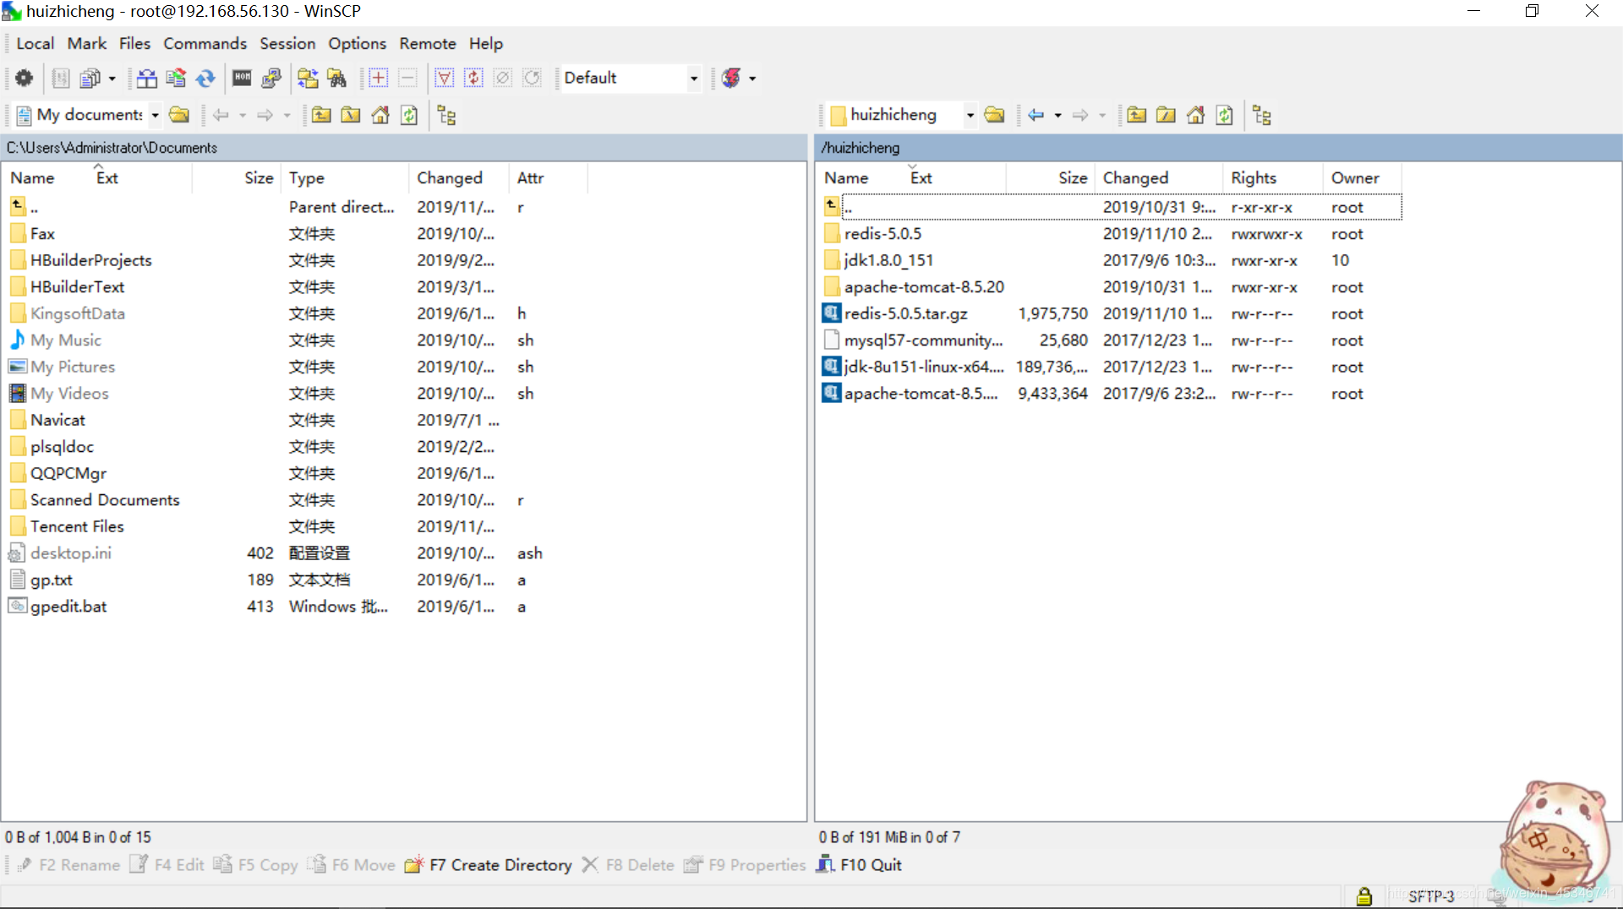The width and height of the screenshot is (1623, 909).
Task: Open the Help menu
Action: (486, 43)
